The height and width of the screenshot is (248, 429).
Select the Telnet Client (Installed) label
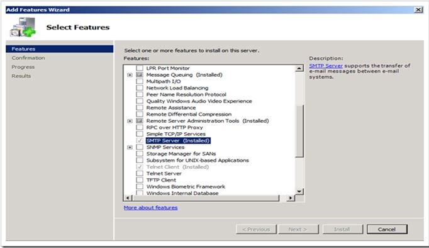tap(177, 167)
